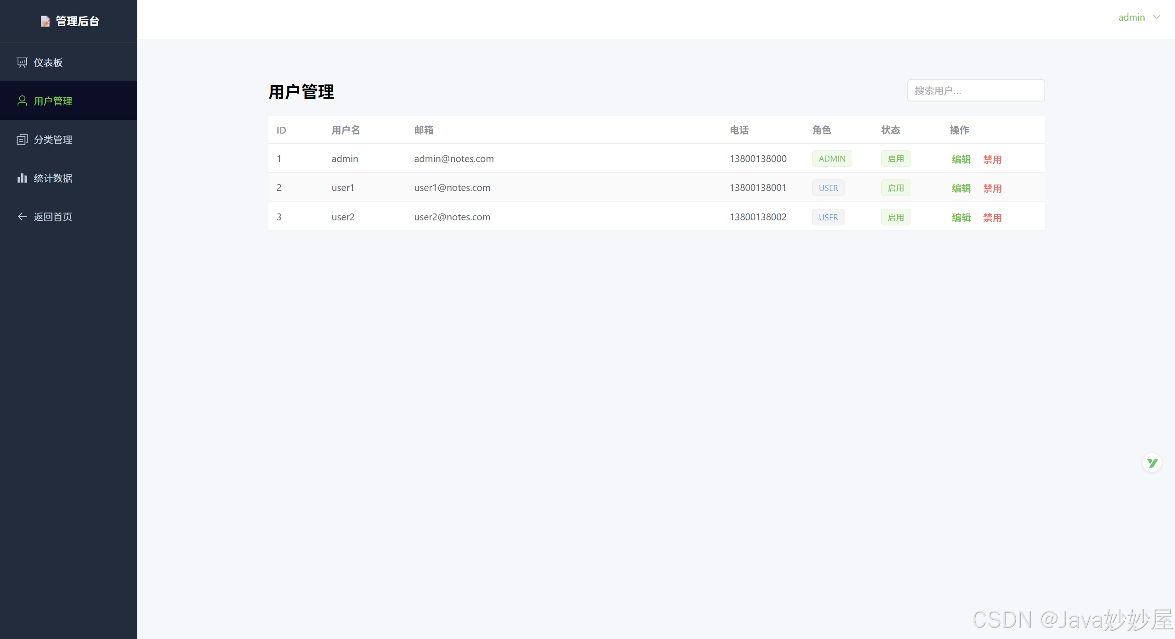Screen dimensions: 1175x639
Task: Click user1's 启用 status badge
Action: 895,188
